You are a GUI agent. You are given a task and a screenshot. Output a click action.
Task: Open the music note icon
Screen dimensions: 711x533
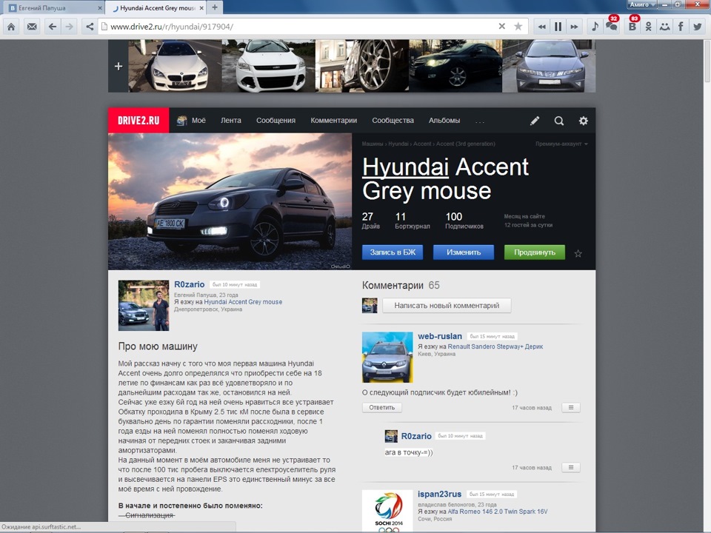coord(595,27)
